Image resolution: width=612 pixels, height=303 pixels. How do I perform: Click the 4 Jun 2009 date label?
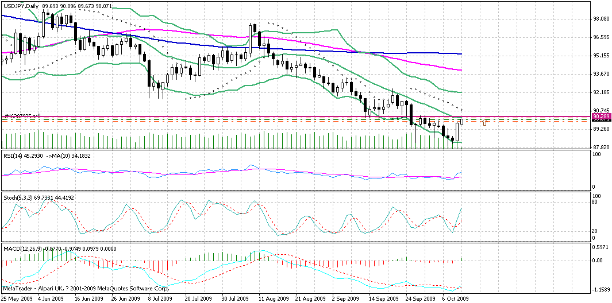coord(51,298)
